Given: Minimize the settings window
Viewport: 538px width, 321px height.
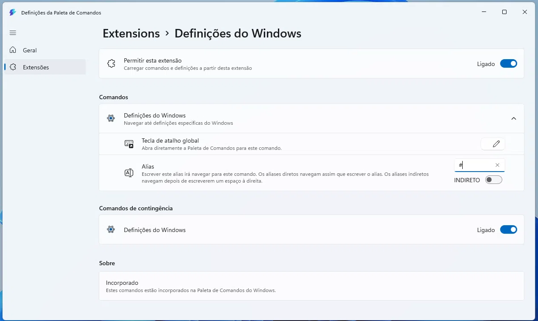Looking at the screenshot, I should (x=484, y=12).
